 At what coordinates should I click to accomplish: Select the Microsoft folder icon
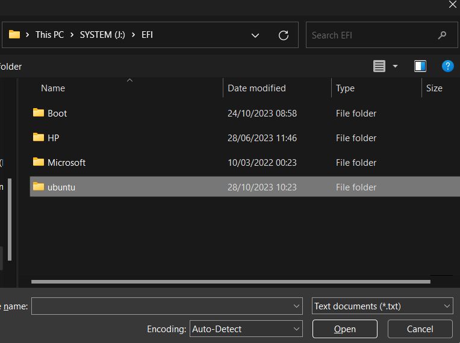[39, 162]
